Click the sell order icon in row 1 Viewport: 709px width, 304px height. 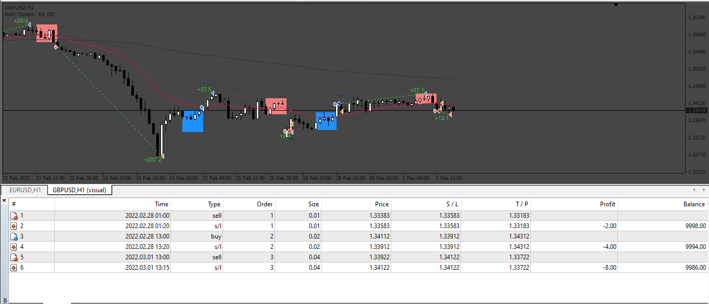(x=14, y=216)
